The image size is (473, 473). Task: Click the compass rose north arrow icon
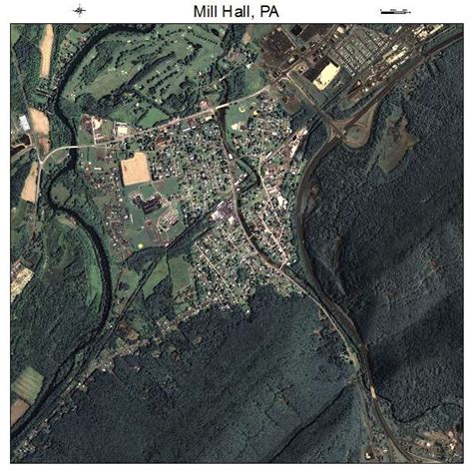pos(79,11)
